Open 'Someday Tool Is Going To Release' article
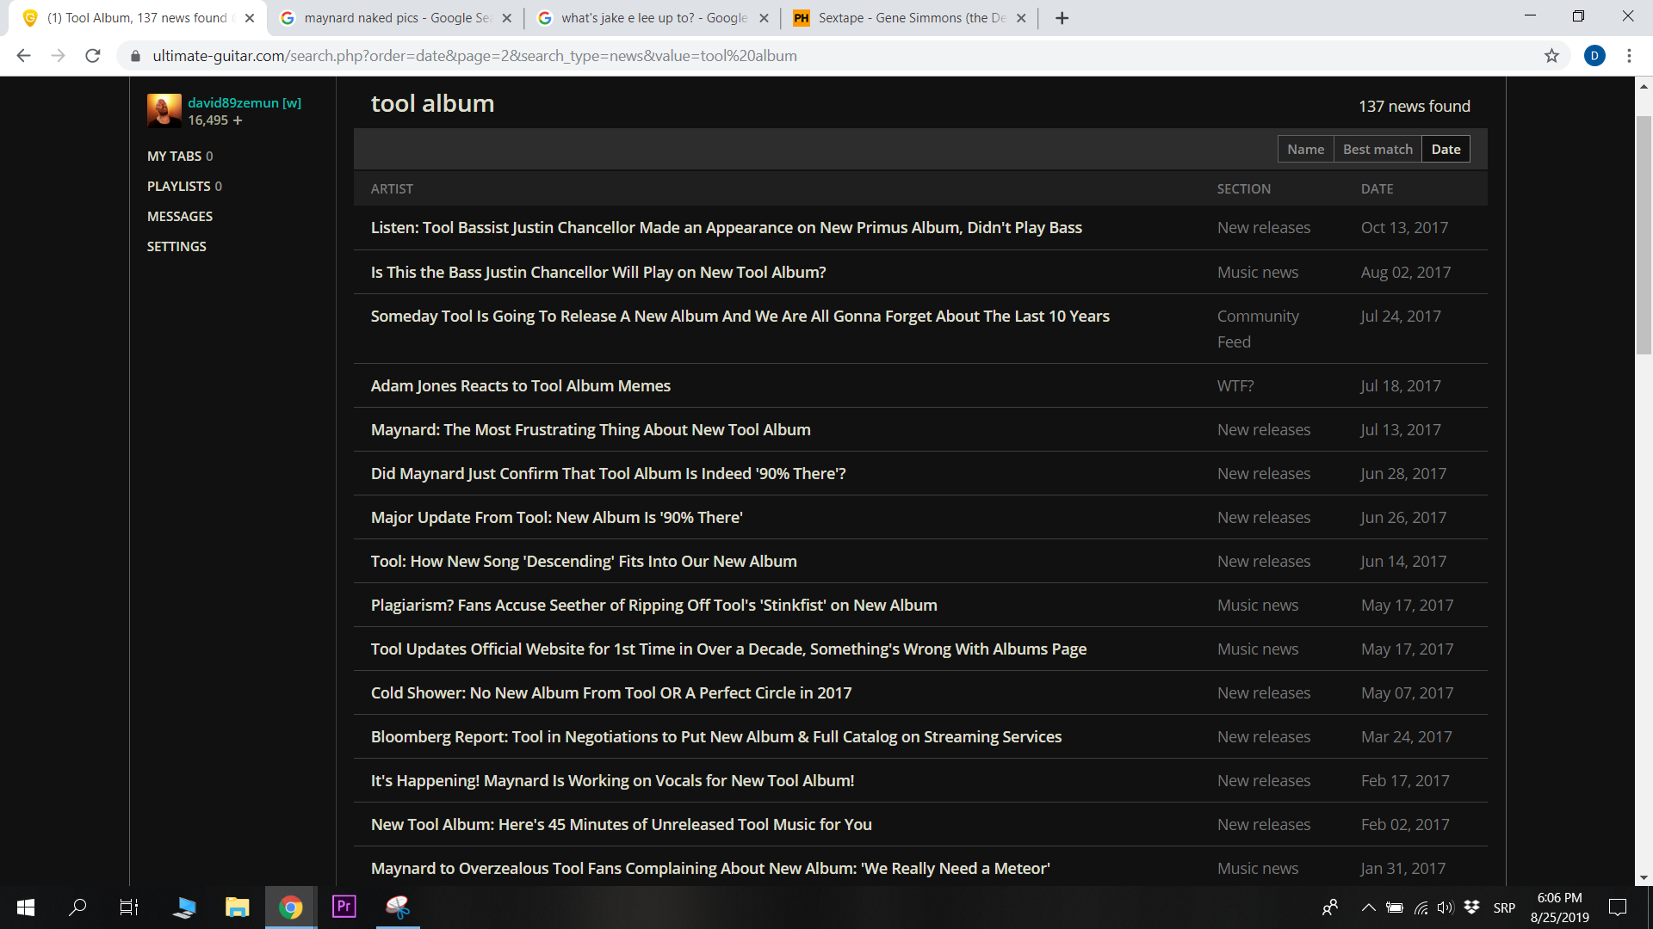This screenshot has height=929, width=1653. tap(740, 316)
